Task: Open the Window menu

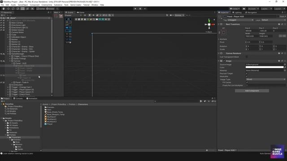Action: point(95,5)
